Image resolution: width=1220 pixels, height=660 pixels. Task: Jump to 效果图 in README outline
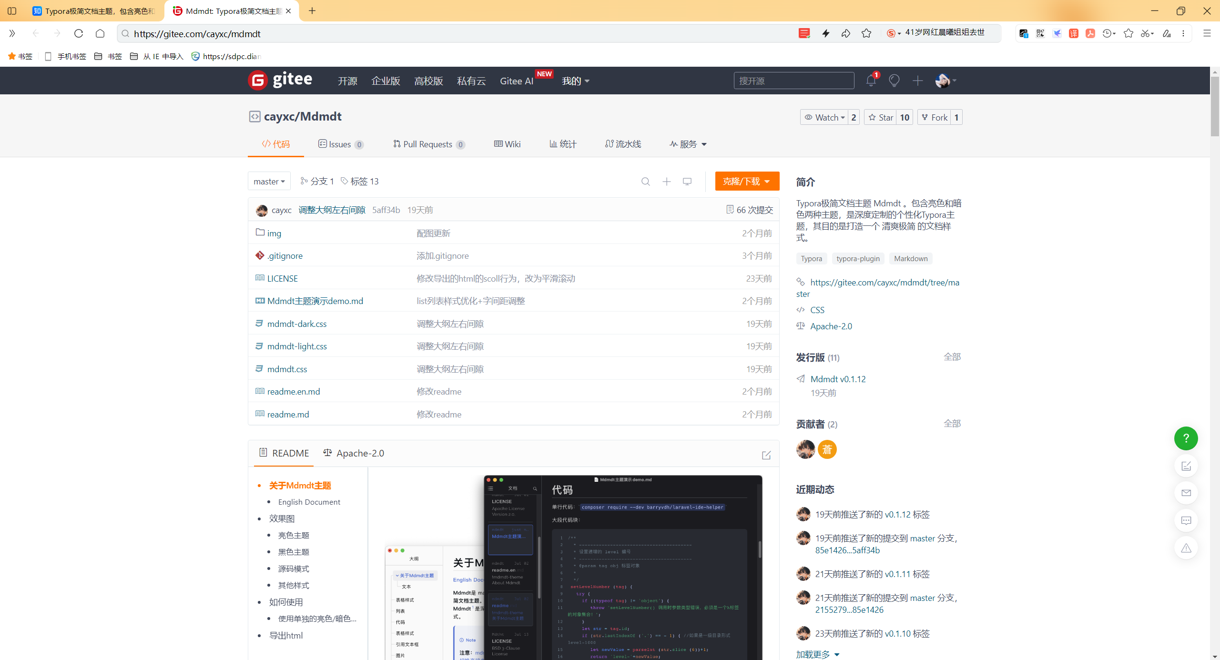click(x=282, y=518)
